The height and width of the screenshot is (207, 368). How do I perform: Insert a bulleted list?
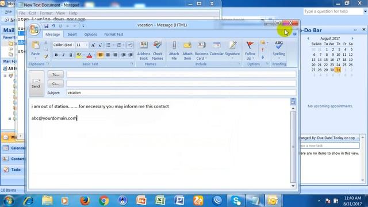pyautogui.click(x=108, y=45)
